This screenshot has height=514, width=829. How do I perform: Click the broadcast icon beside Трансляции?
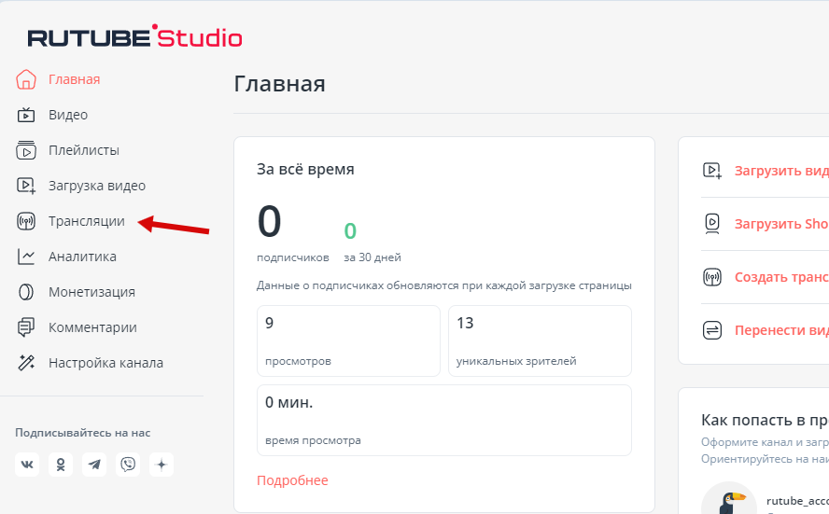click(x=25, y=221)
